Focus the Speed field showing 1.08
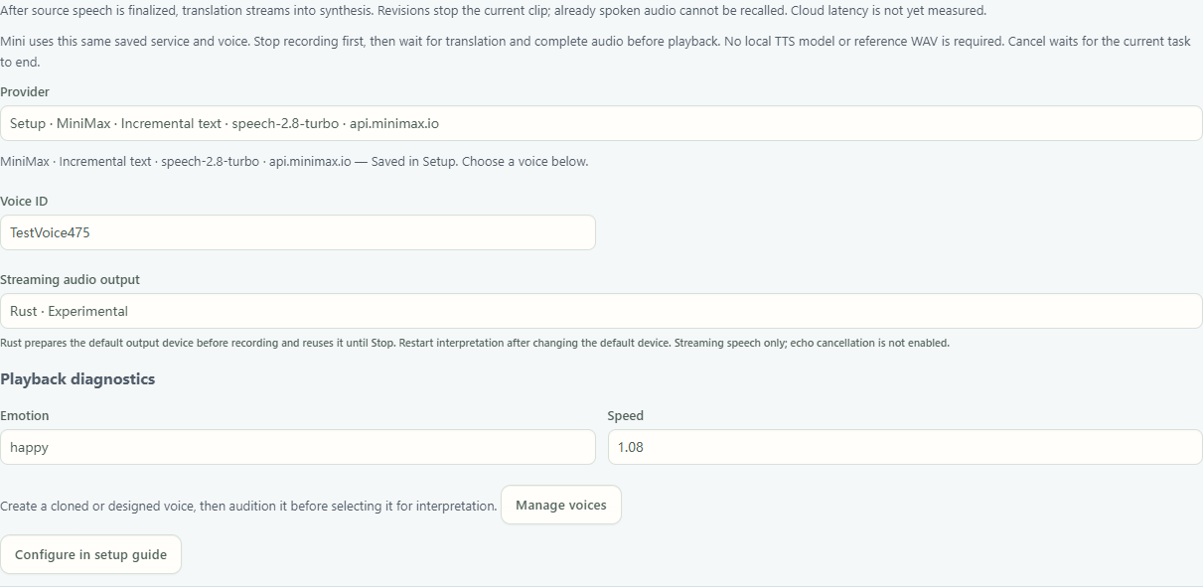 coord(905,447)
